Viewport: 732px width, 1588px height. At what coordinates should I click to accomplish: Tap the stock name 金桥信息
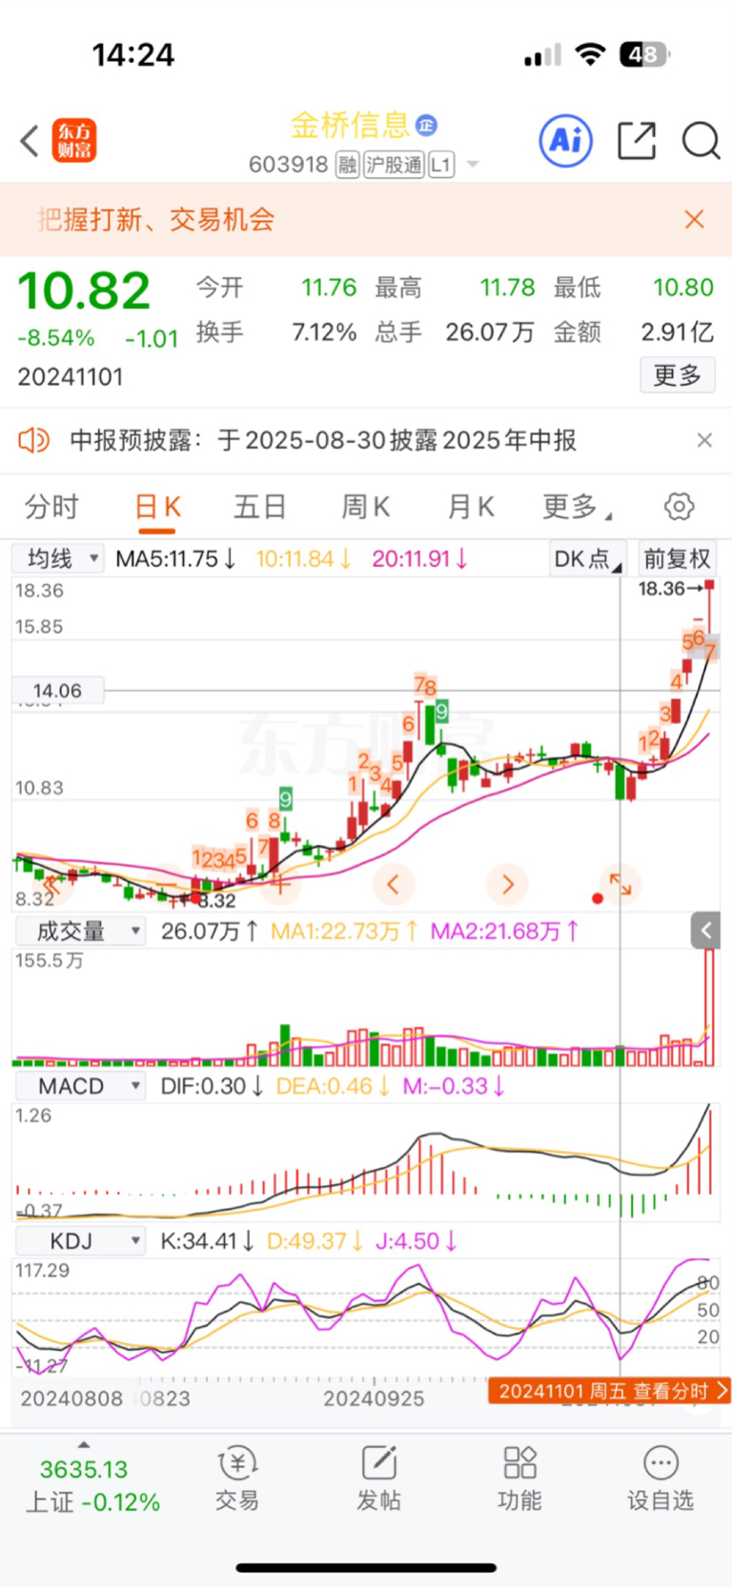tap(350, 125)
